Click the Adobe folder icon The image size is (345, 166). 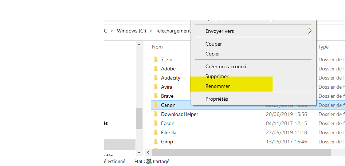click(x=156, y=69)
